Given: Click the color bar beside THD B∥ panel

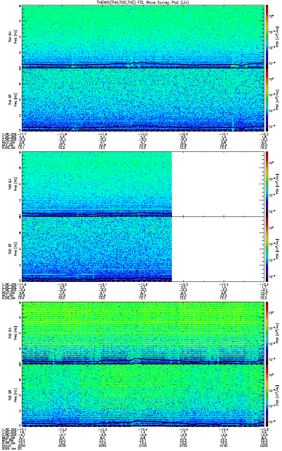Looking at the screenshot, I should [267, 248].
